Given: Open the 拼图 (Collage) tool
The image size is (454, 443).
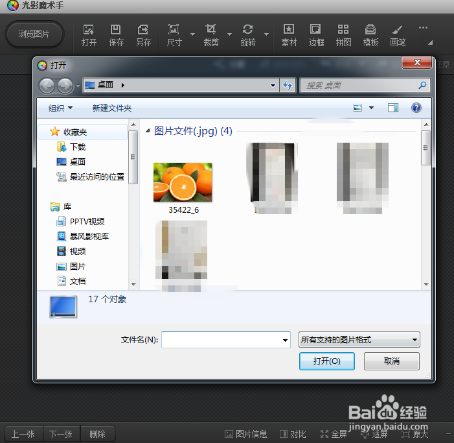Looking at the screenshot, I should pyautogui.click(x=343, y=35).
